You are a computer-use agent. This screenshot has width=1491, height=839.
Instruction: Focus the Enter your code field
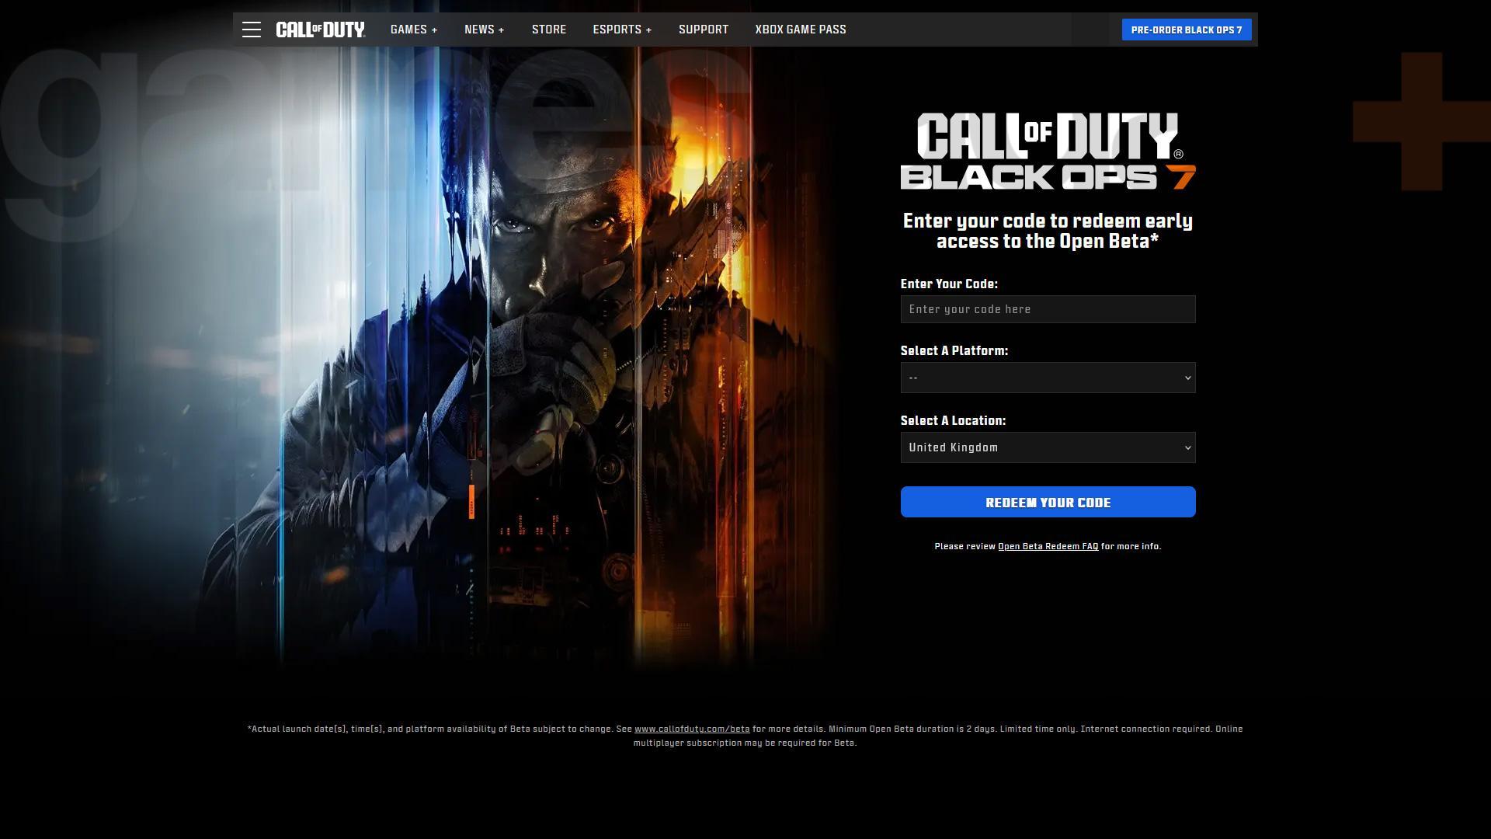tap(1047, 309)
